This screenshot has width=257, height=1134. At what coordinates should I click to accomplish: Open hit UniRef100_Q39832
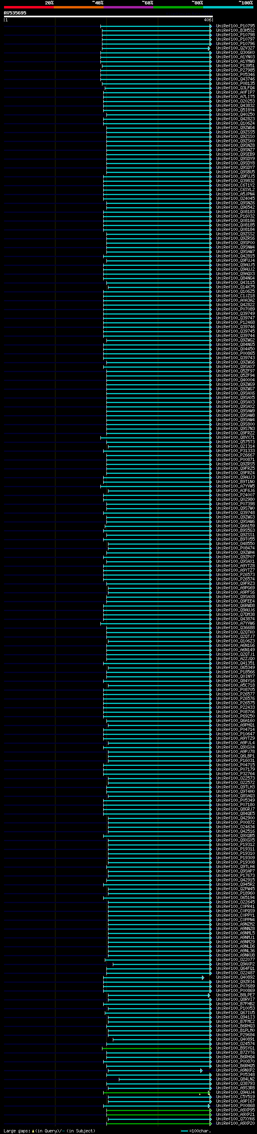click(x=235, y=181)
